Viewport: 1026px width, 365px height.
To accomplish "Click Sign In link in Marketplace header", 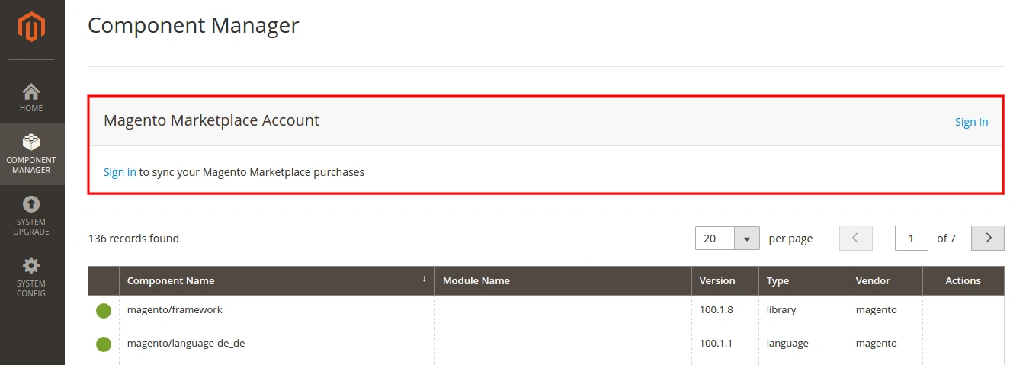I will click(x=971, y=122).
